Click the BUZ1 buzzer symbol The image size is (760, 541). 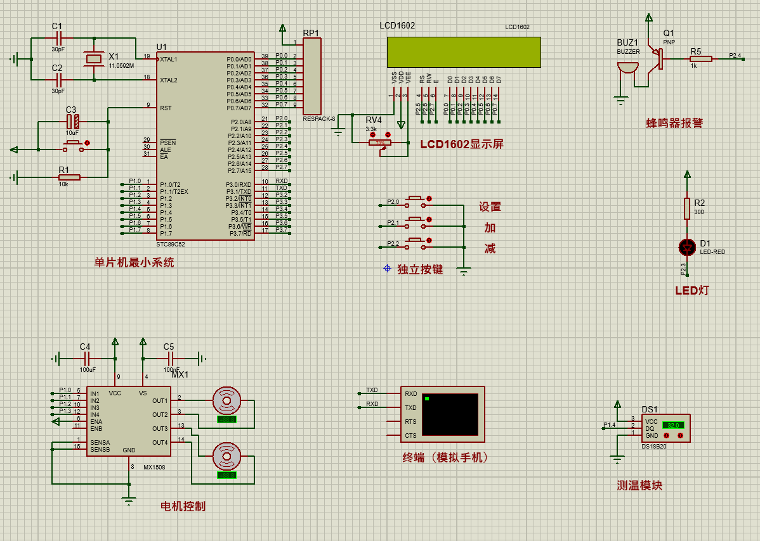[x=627, y=67]
